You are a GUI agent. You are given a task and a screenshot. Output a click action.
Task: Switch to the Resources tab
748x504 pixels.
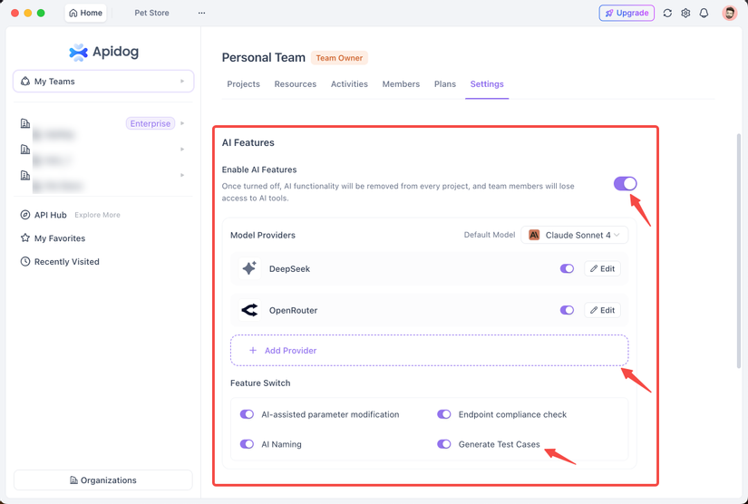point(296,84)
